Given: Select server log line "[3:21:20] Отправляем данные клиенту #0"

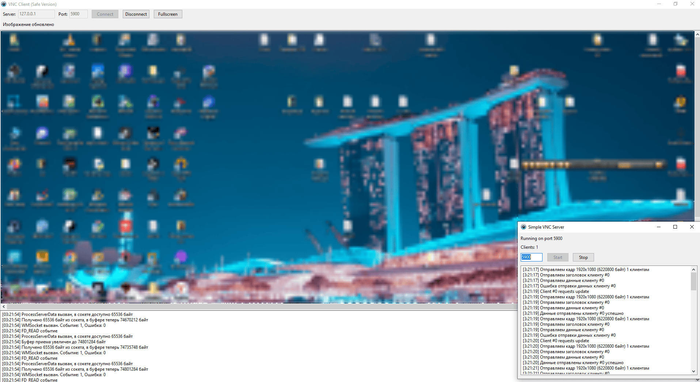Looking at the screenshot, I should (563, 357).
